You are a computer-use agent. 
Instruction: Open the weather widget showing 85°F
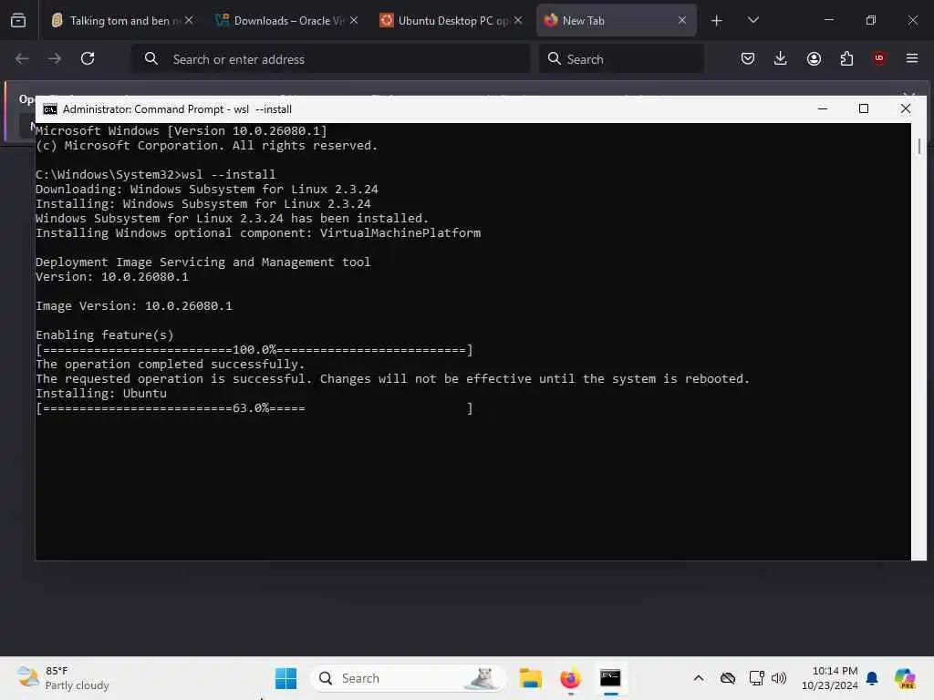coord(63,678)
